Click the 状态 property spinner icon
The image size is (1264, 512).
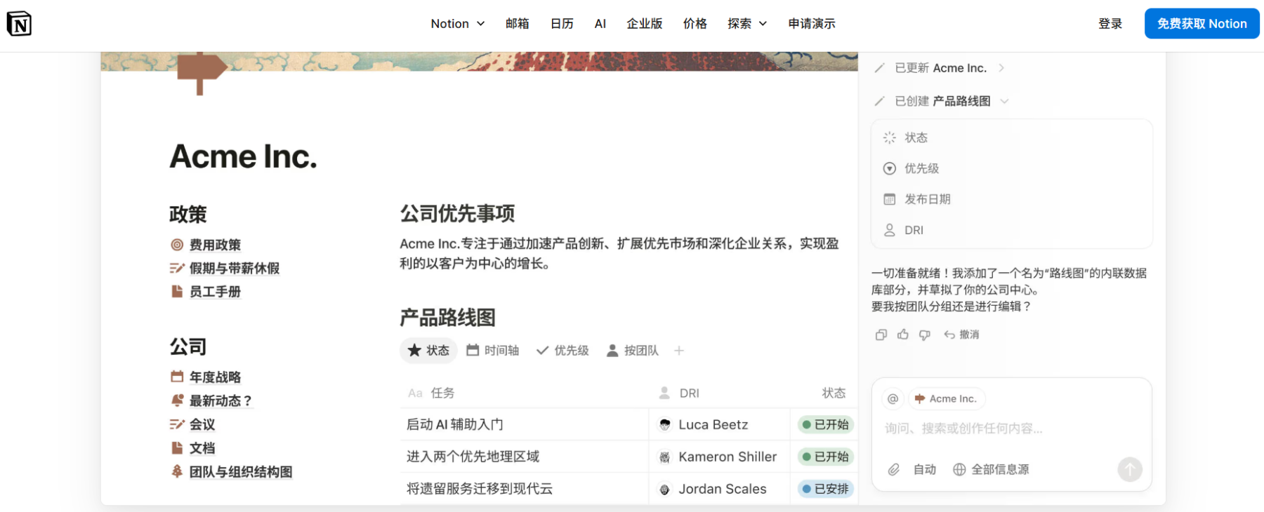[x=890, y=137]
